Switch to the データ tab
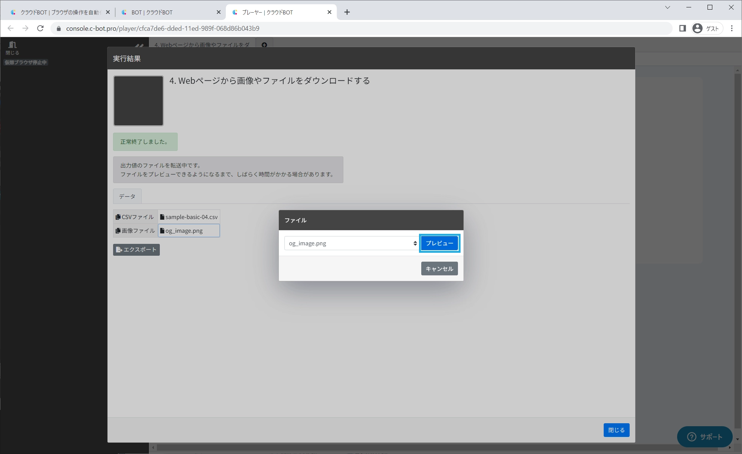Image resolution: width=742 pixels, height=454 pixels. pyautogui.click(x=127, y=196)
